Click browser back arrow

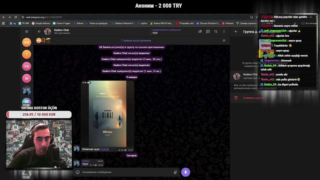3,17
